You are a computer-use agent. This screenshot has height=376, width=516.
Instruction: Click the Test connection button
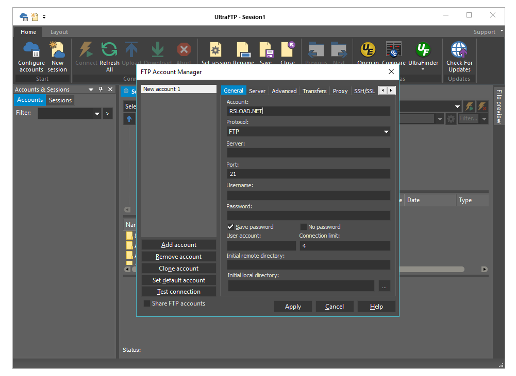(179, 292)
